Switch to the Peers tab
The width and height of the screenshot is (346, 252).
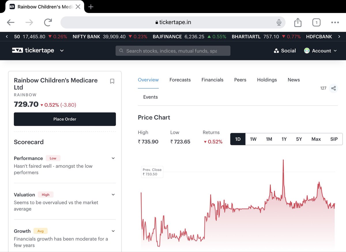click(240, 80)
